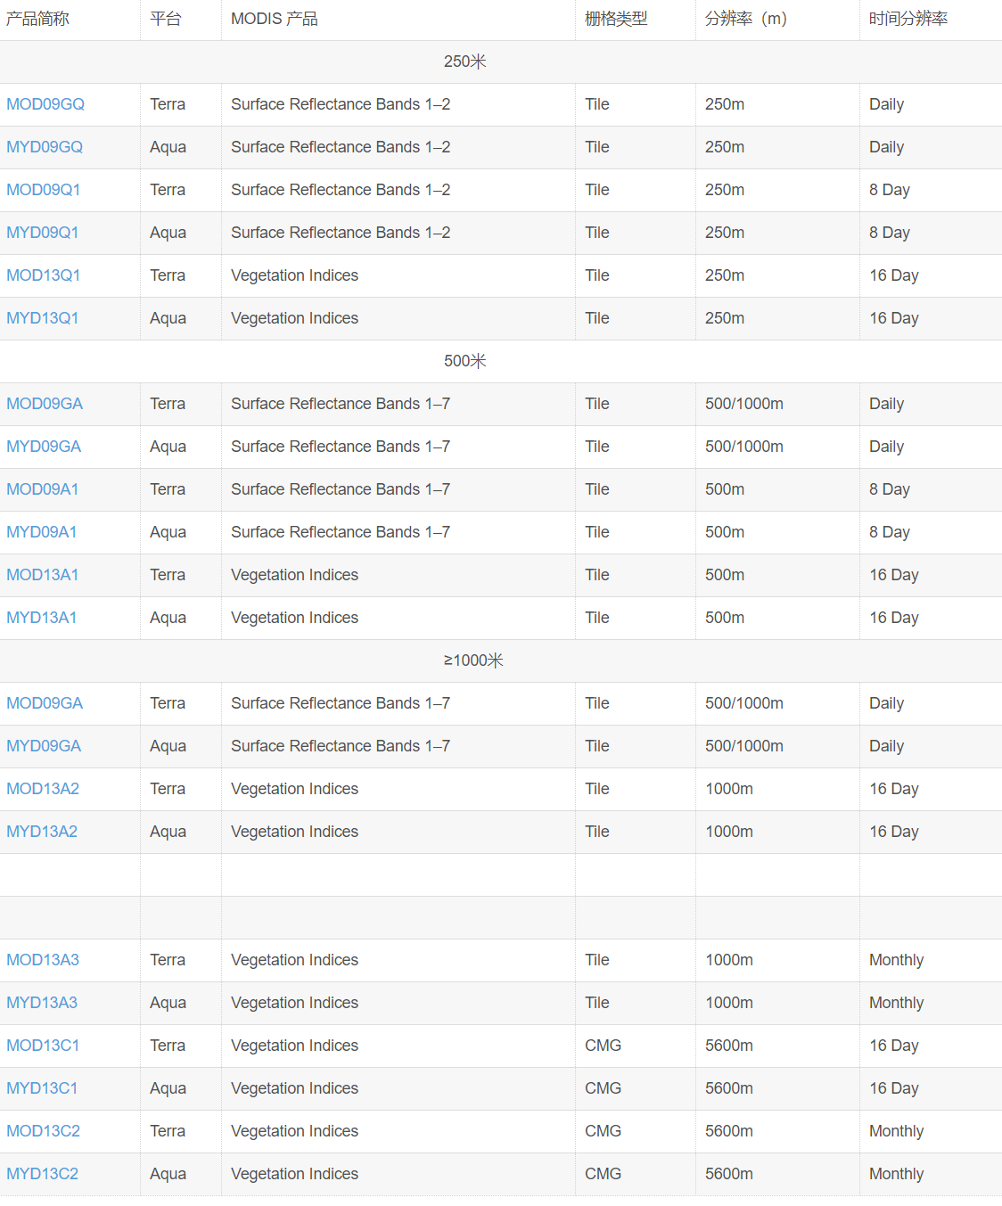Select Vegetation Indices in the MOD13Q1 row
The width and height of the screenshot is (1002, 1206).
[x=294, y=275]
